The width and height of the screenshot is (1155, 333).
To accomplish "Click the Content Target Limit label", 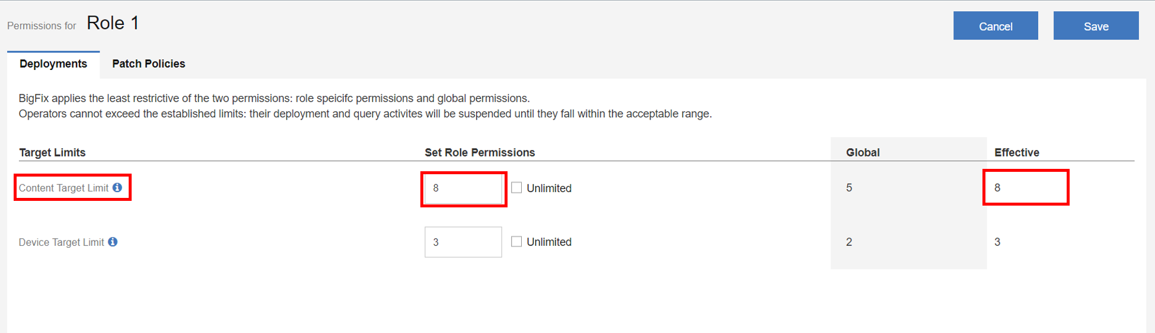I will pyautogui.click(x=63, y=188).
